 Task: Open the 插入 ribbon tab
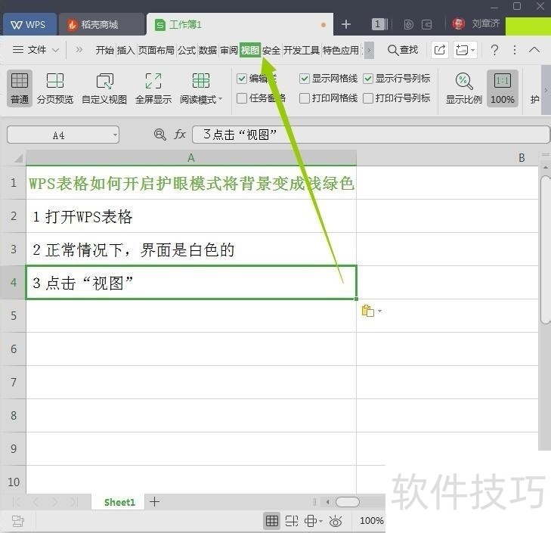[125, 50]
